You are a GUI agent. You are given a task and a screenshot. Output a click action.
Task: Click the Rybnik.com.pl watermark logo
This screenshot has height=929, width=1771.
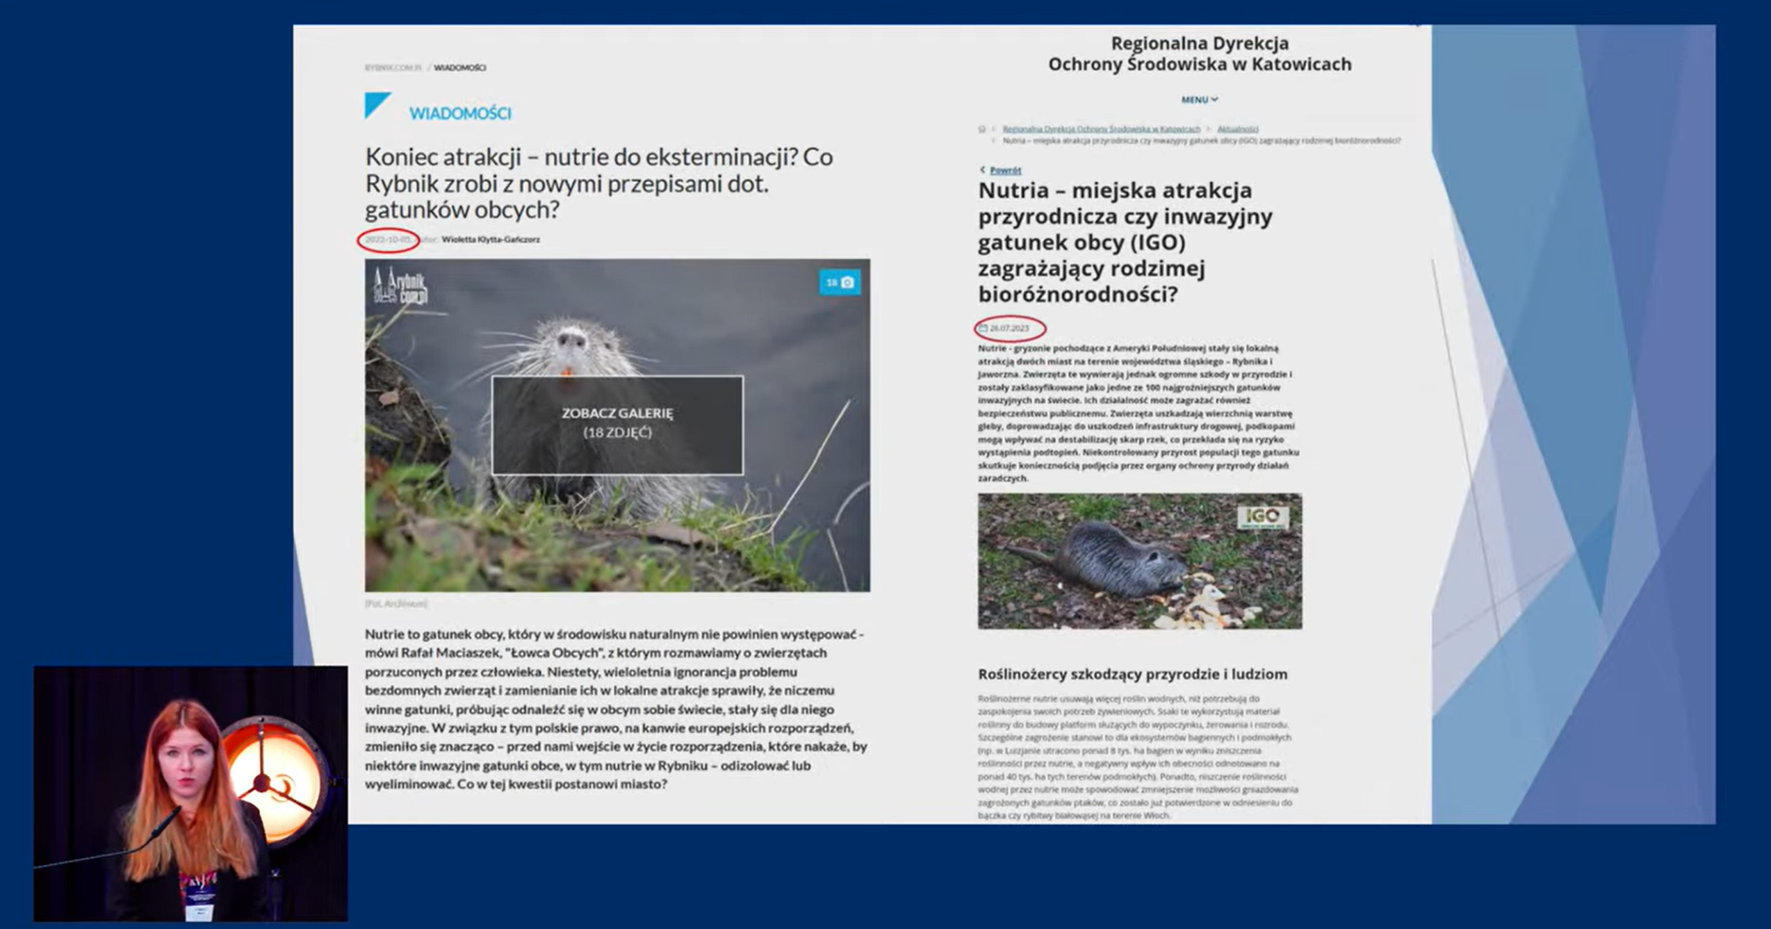pyautogui.click(x=401, y=286)
